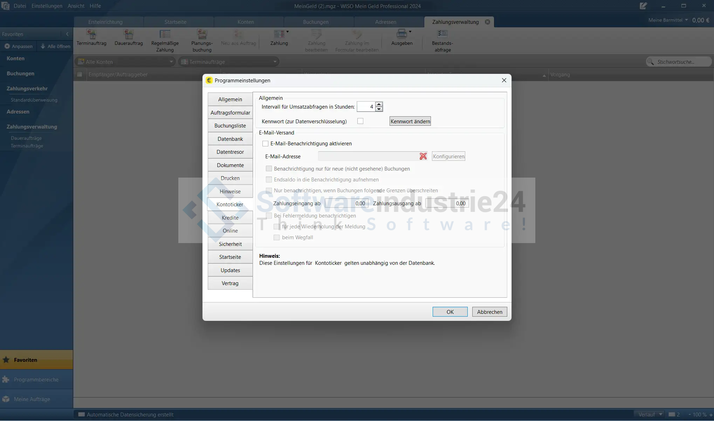Click the Stichwortsuche search field
714x421 pixels.
[680, 62]
